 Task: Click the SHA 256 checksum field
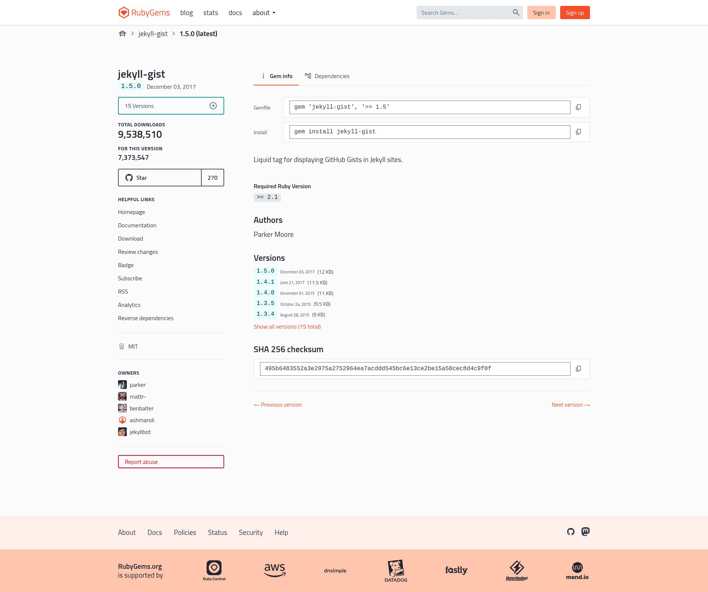click(415, 369)
